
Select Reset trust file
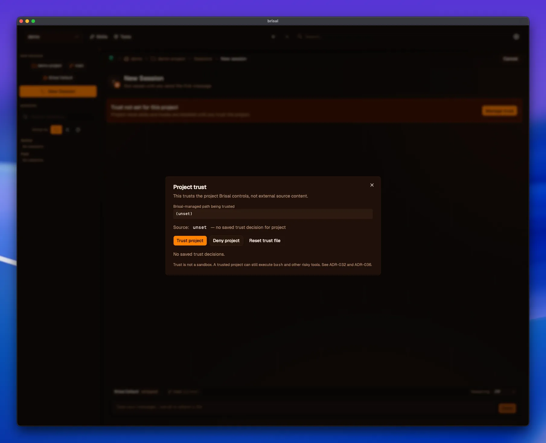(x=265, y=241)
